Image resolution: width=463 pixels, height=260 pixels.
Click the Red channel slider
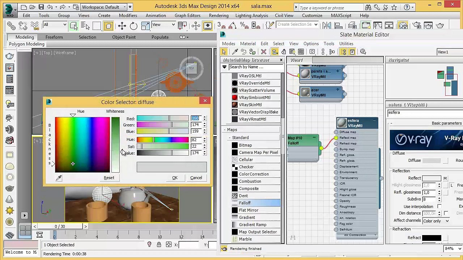click(163, 118)
